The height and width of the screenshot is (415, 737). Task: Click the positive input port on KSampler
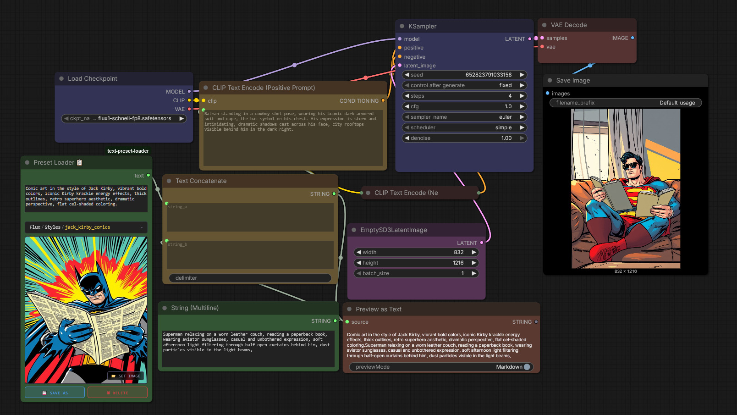(x=400, y=48)
